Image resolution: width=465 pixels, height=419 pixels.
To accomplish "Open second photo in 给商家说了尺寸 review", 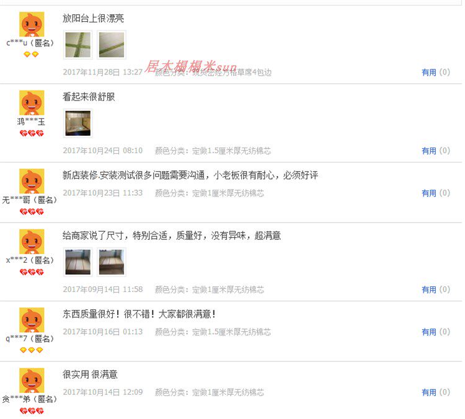I will [112, 262].
